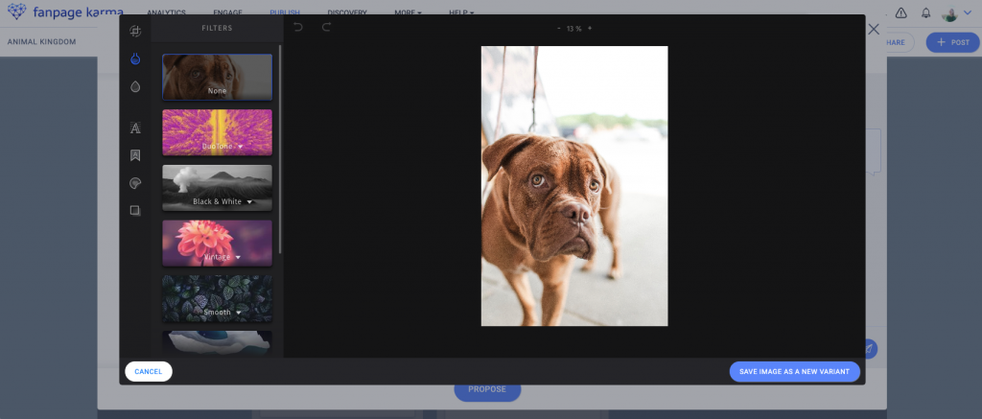
Task: Click the Cancel button
Action: click(149, 371)
